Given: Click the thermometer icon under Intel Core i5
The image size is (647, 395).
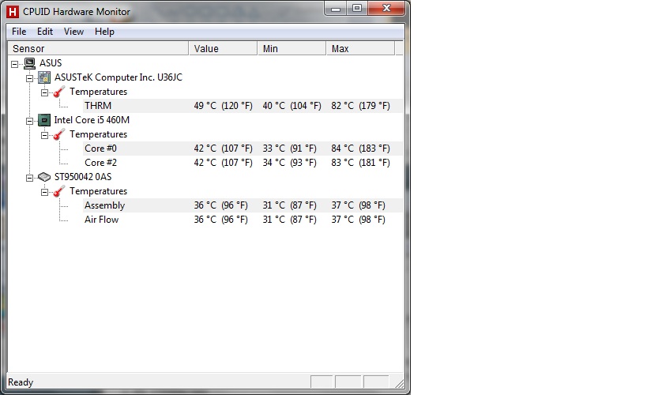Looking at the screenshot, I should pyautogui.click(x=59, y=134).
